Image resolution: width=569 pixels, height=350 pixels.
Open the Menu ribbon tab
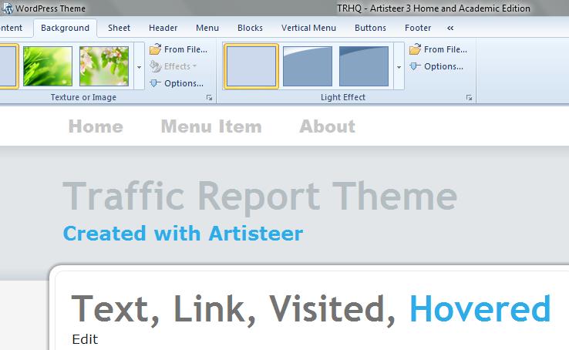(x=207, y=28)
